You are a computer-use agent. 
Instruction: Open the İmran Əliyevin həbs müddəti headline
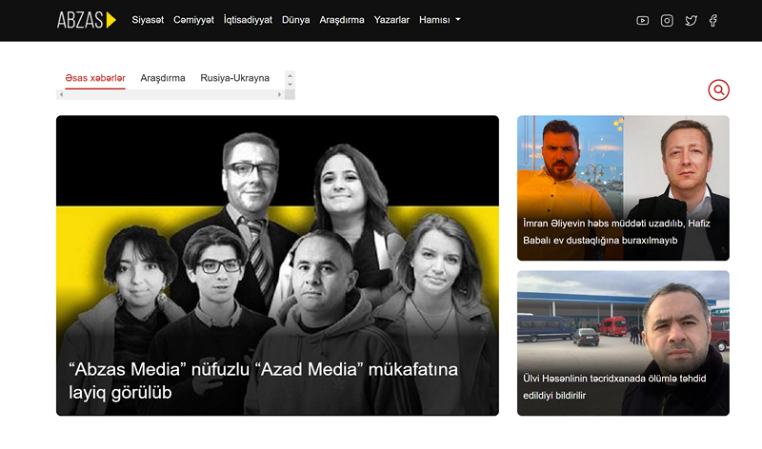(x=616, y=231)
